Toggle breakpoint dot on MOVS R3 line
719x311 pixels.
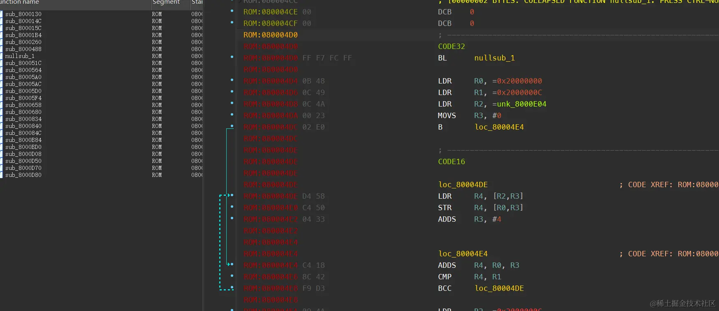coord(232,114)
